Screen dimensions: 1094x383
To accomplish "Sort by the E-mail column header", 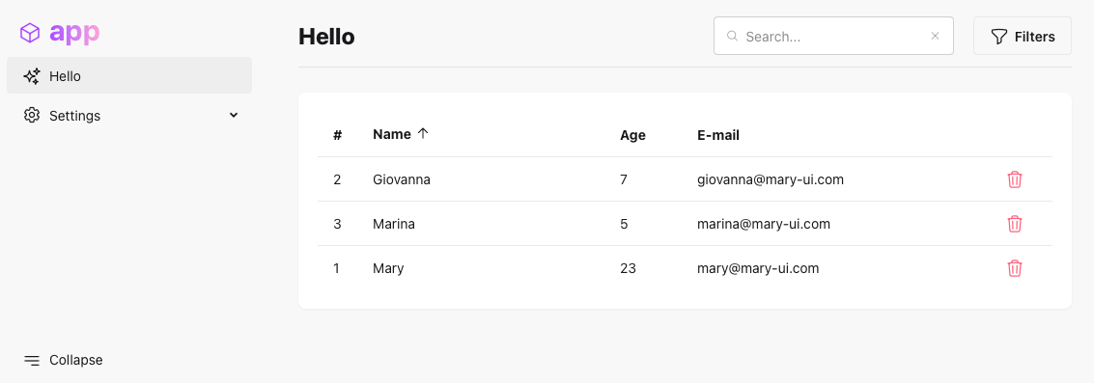I will coord(718,135).
